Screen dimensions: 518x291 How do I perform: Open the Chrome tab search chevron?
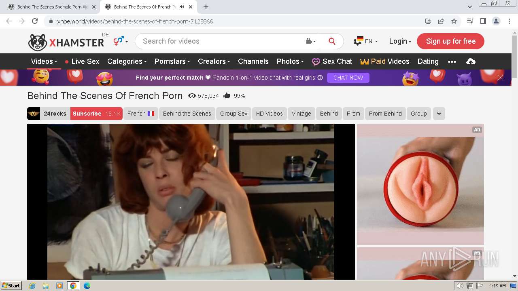pyautogui.click(x=470, y=7)
